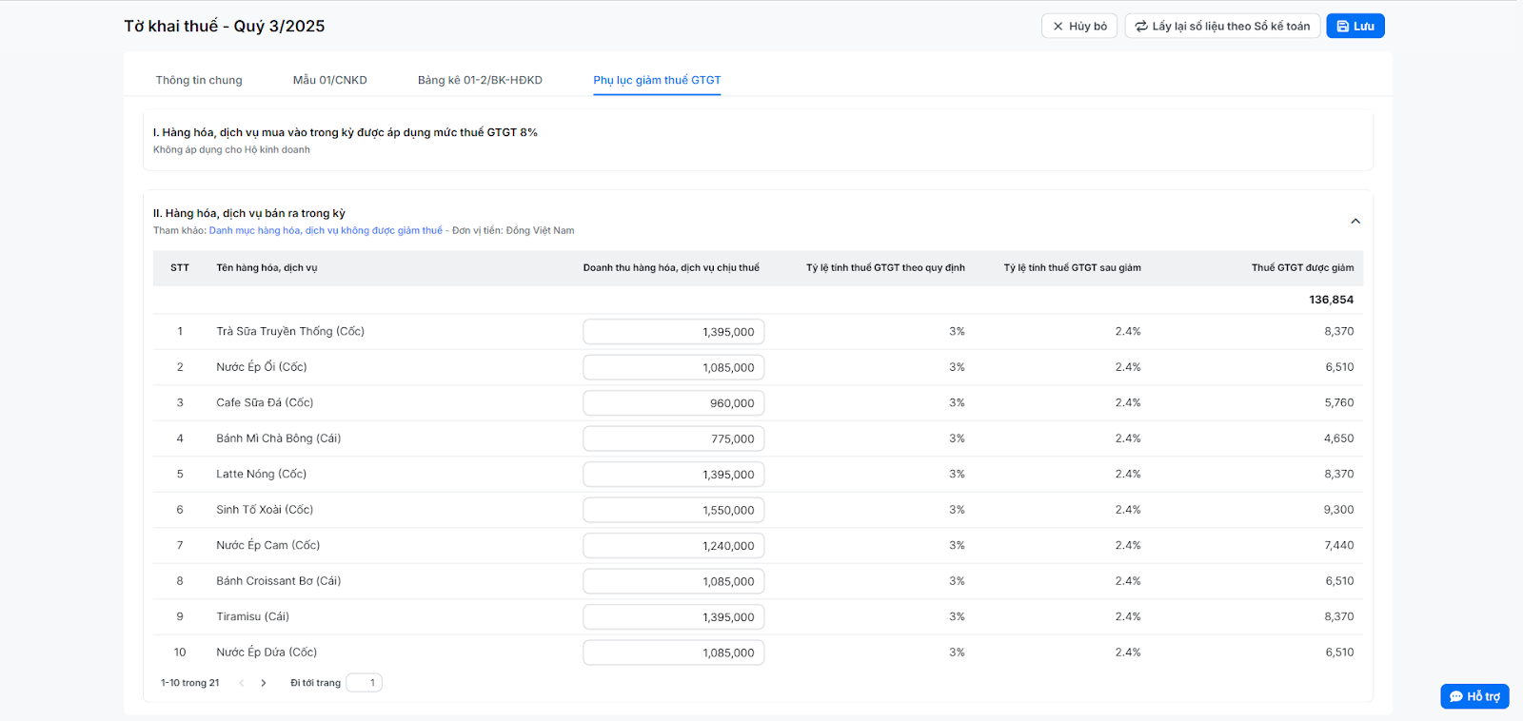Click revenue input for Tiramisu
This screenshot has width=1523, height=721.
point(673,617)
